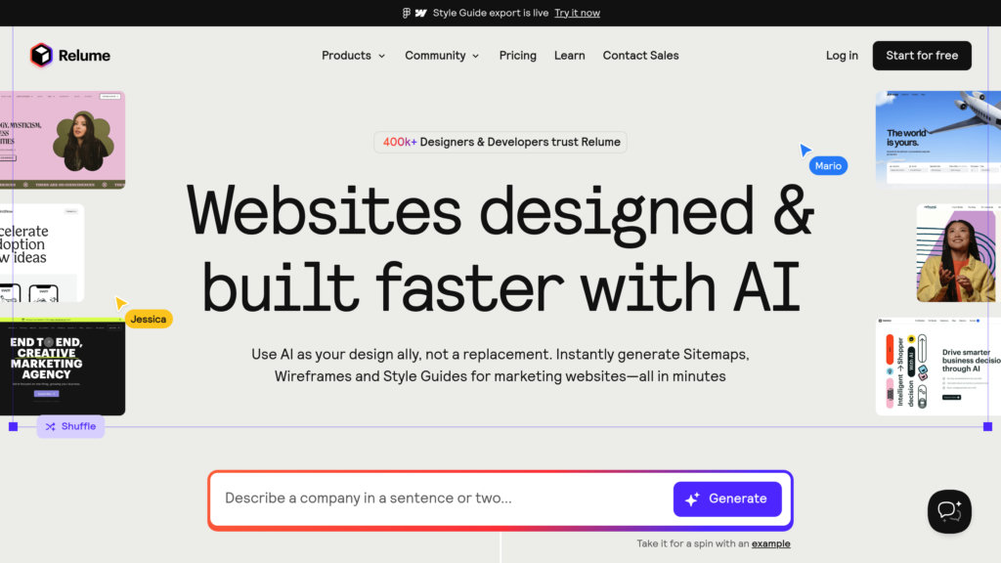Screen dimensions: 1001x563
Task: Click the Figma icon in announcement bar
Action: (x=407, y=13)
